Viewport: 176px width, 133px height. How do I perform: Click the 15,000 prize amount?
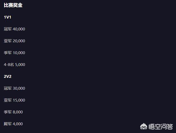[x=19, y=100]
